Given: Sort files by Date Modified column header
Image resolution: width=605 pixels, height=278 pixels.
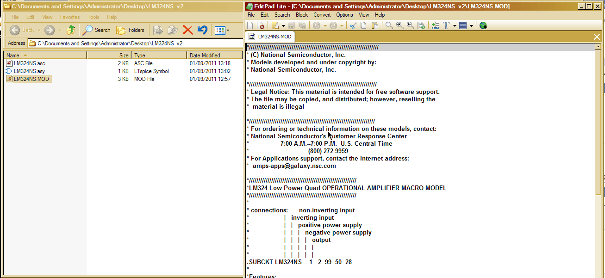Looking at the screenshot, I should [215, 56].
